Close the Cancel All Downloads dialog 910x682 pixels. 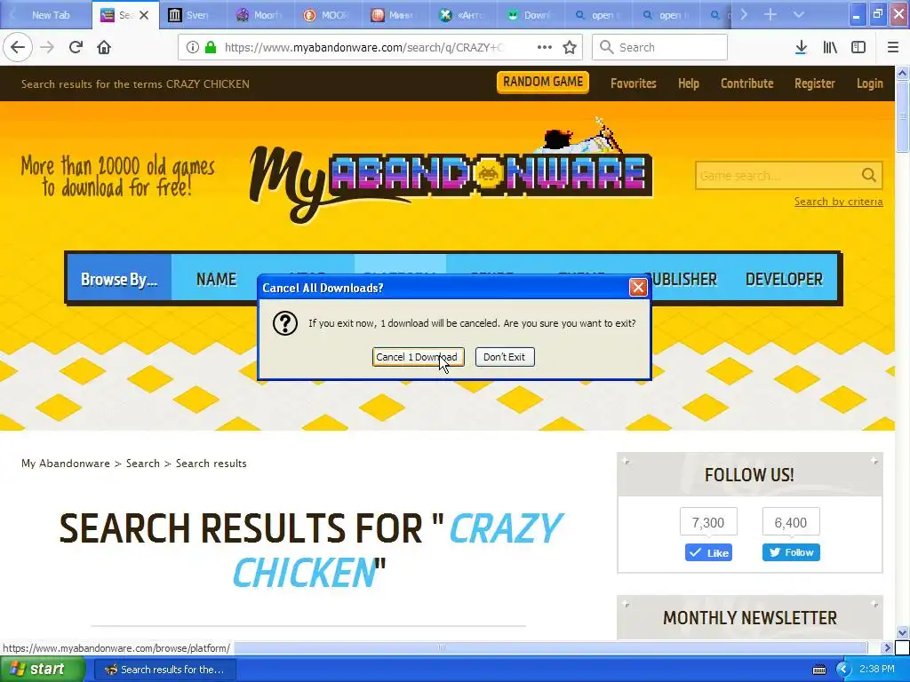(638, 287)
